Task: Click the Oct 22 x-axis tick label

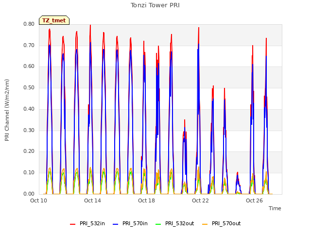Action: (x=200, y=200)
